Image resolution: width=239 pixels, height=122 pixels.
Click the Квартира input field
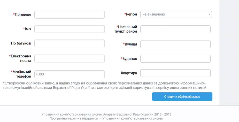pyautogui.click(x=175, y=73)
